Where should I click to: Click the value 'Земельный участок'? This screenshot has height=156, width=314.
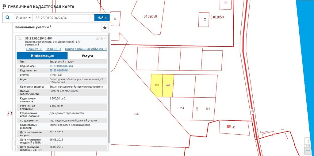point(62,62)
